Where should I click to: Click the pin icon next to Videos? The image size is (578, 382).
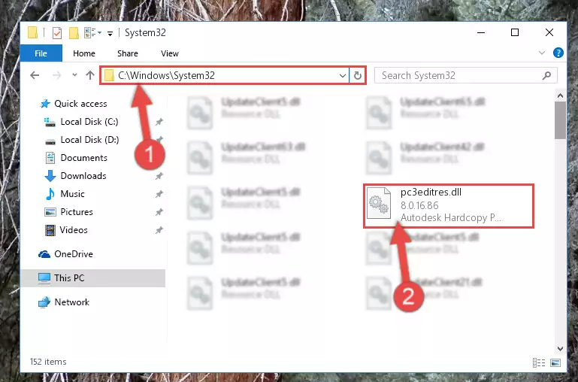click(x=159, y=230)
